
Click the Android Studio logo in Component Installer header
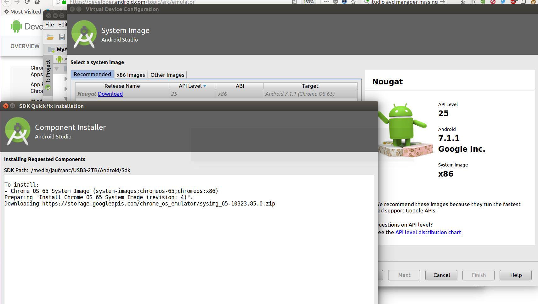[18, 131]
